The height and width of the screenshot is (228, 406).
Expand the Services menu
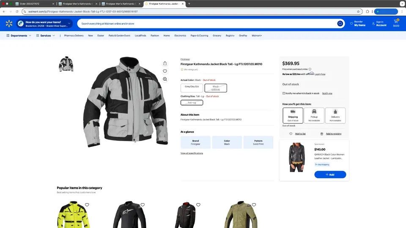(46, 35)
